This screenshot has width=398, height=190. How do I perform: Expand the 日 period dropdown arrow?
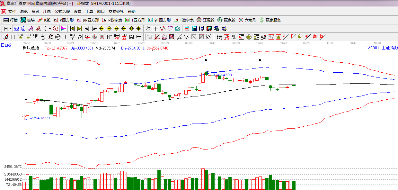click(10, 29)
